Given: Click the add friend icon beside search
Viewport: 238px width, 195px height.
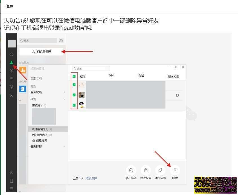Looking at the screenshot, I should [61, 40].
